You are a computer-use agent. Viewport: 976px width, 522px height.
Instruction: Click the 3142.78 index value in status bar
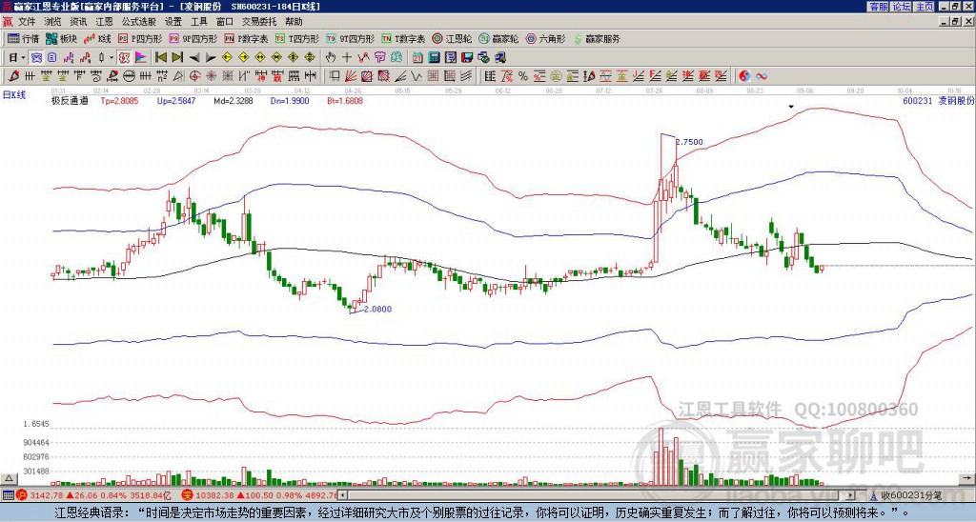click(48, 495)
